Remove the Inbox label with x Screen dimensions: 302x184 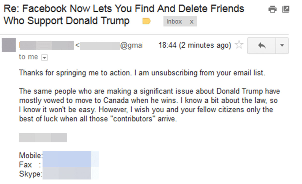(192, 22)
